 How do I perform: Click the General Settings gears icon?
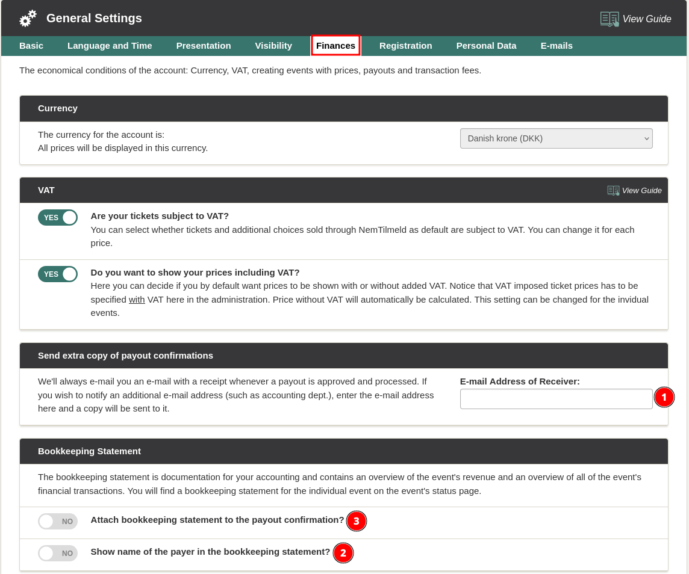click(28, 19)
